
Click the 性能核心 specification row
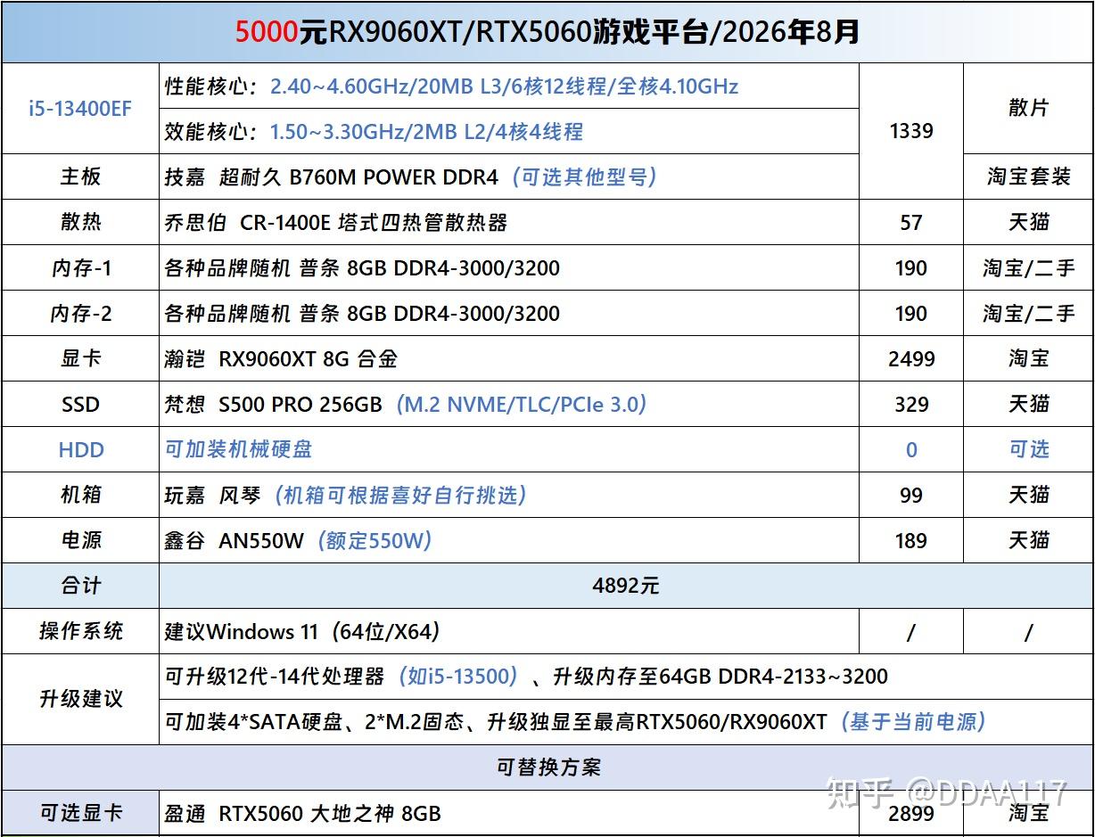509,86
